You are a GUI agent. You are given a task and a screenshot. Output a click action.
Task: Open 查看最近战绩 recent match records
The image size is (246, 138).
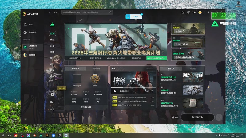coord(86,107)
